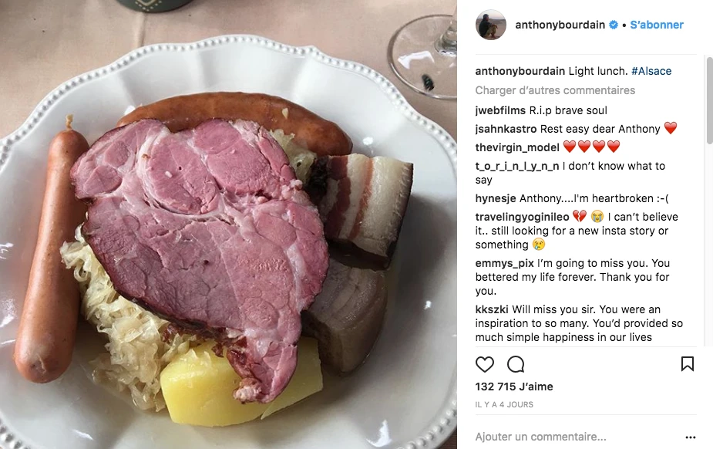This screenshot has width=713, height=449.
Task: Open comments with the speech bubble icon
Action: tap(516, 364)
